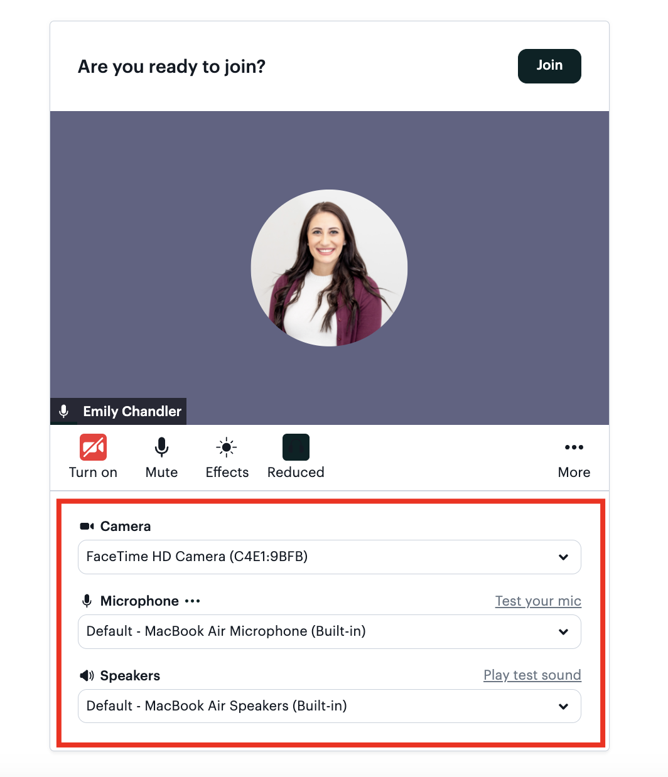Open the Effects panel
This screenshot has height=777, width=668.
(x=226, y=447)
